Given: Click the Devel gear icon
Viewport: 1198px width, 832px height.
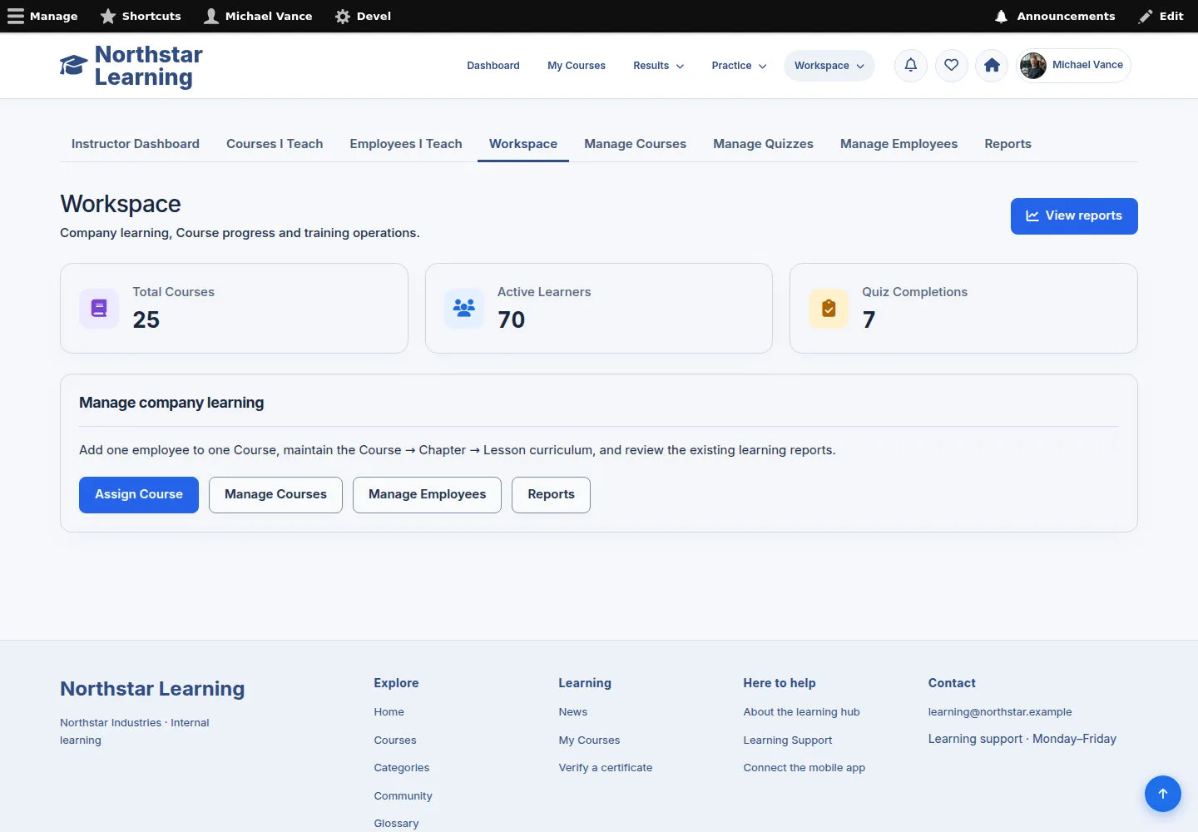Looking at the screenshot, I should pyautogui.click(x=343, y=16).
